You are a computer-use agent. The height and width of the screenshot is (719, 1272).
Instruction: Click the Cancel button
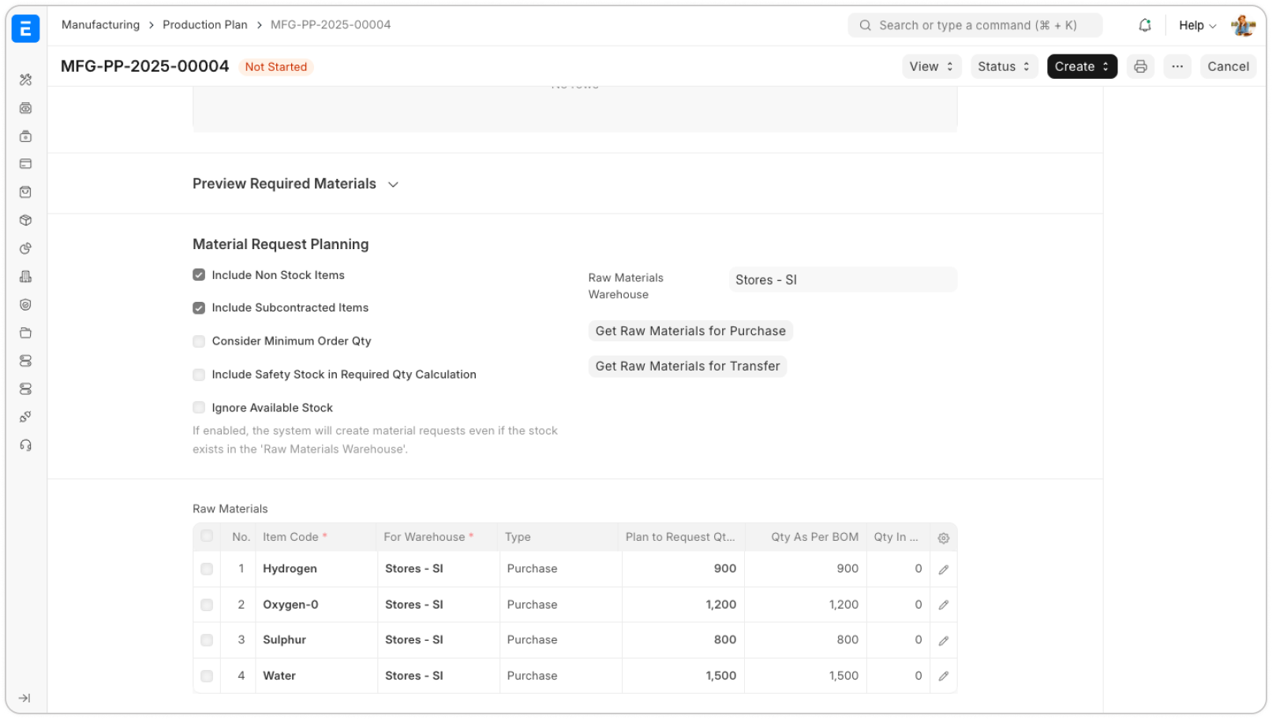[x=1228, y=67]
